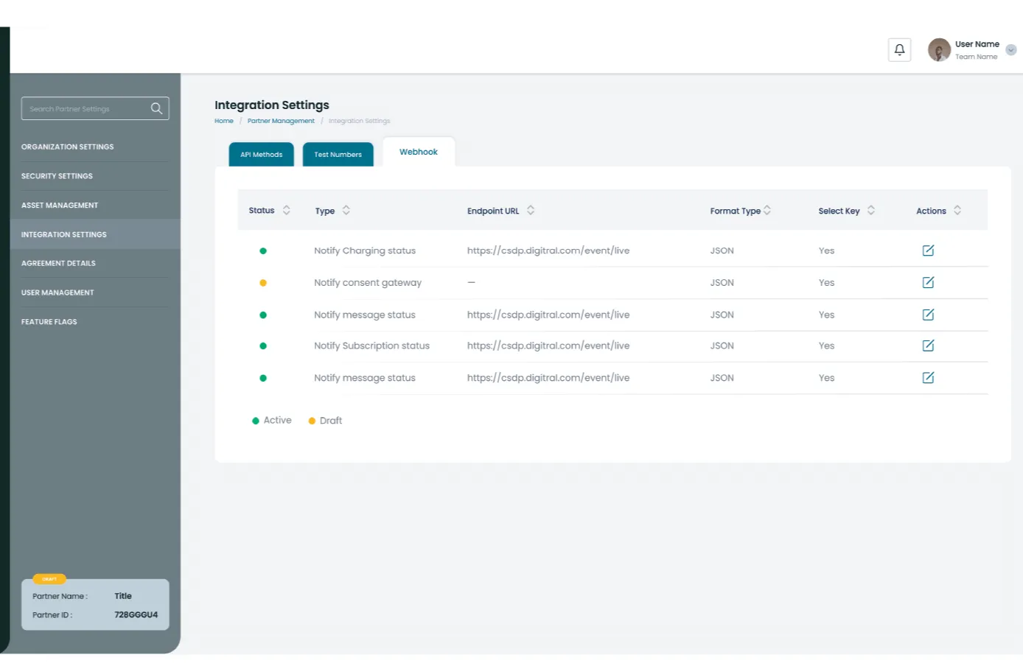Open Security Settings in sidebar

pyautogui.click(x=57, y=176)
